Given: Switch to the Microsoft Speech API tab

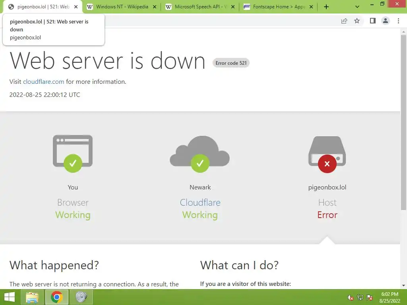Looking at the screenshot, I should [201, 7].
